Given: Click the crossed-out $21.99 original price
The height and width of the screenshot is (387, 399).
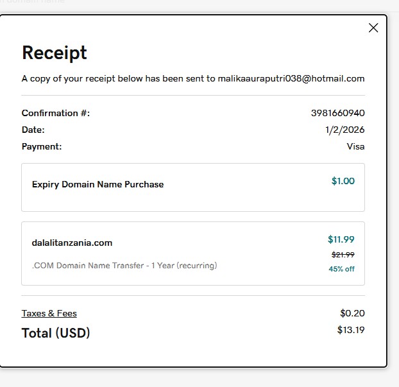Looking at the screenshot, I should pos(343,255).
